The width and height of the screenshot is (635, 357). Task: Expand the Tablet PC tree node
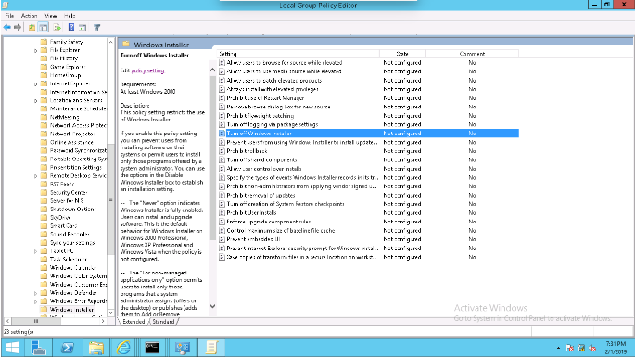pos(35,251)
